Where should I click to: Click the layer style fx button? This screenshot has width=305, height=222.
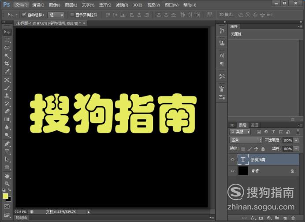click(253, 218)
